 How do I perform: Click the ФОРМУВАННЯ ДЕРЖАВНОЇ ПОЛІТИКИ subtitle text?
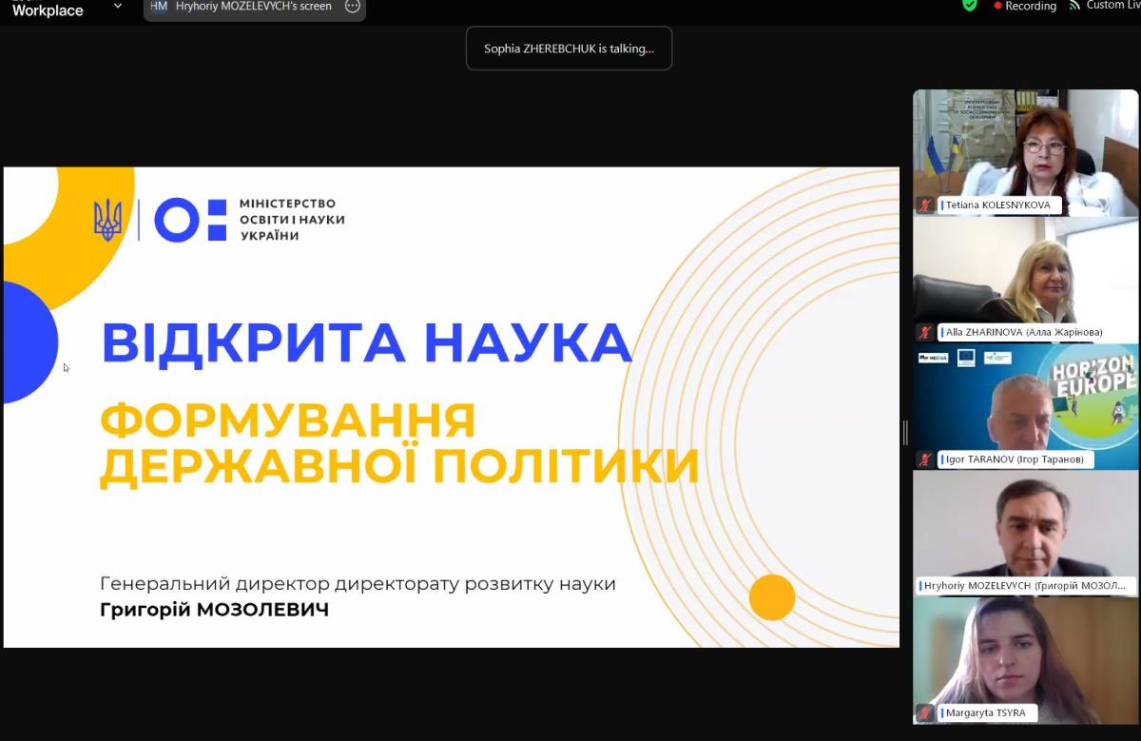pos(399,444)
